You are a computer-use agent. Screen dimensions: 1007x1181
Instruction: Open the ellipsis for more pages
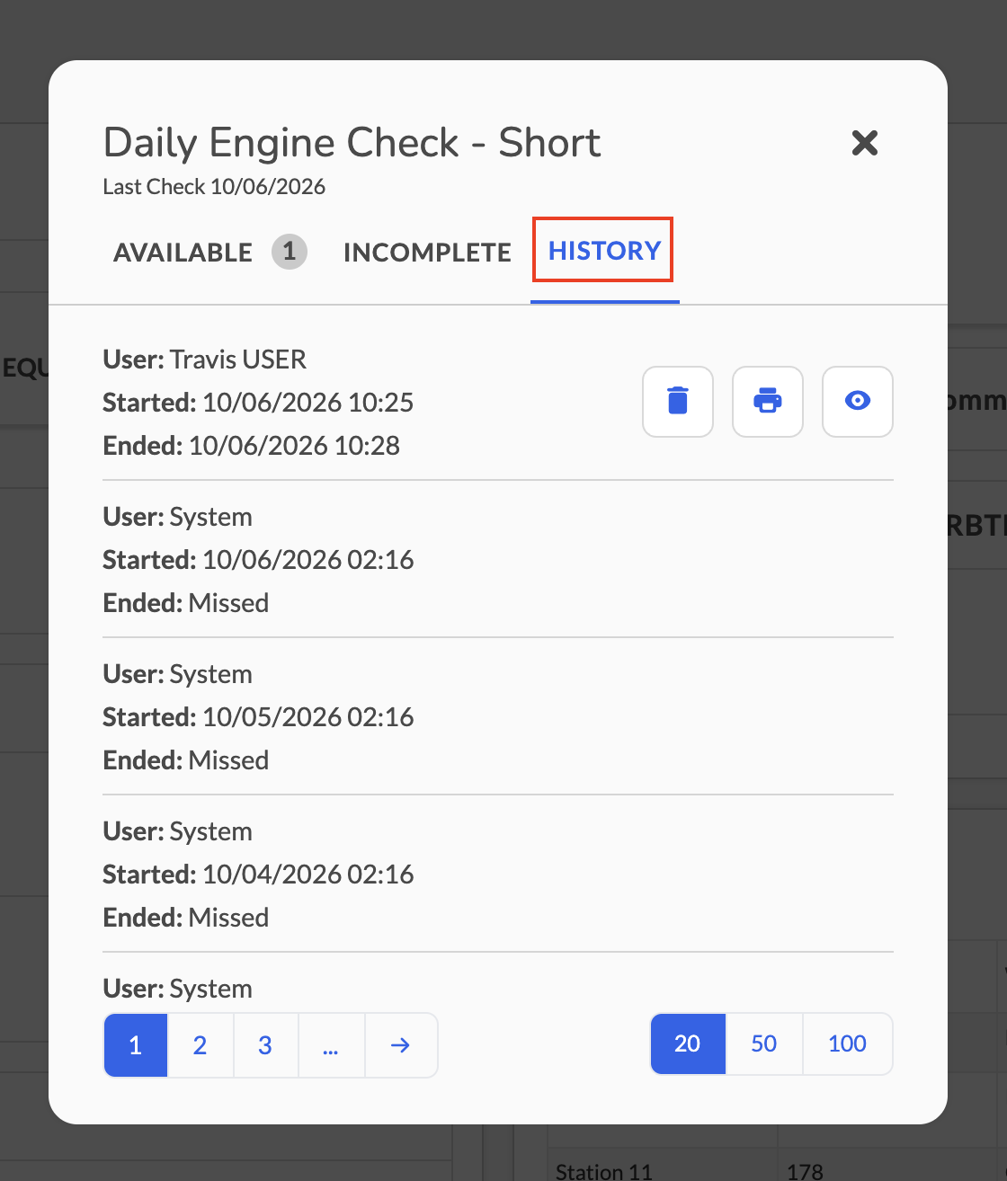coord(331,1045)
